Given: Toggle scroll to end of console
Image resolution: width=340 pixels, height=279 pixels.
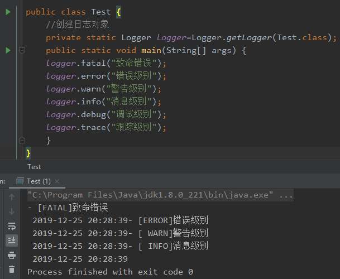Looking at the screenshot, I should point(12,240).
